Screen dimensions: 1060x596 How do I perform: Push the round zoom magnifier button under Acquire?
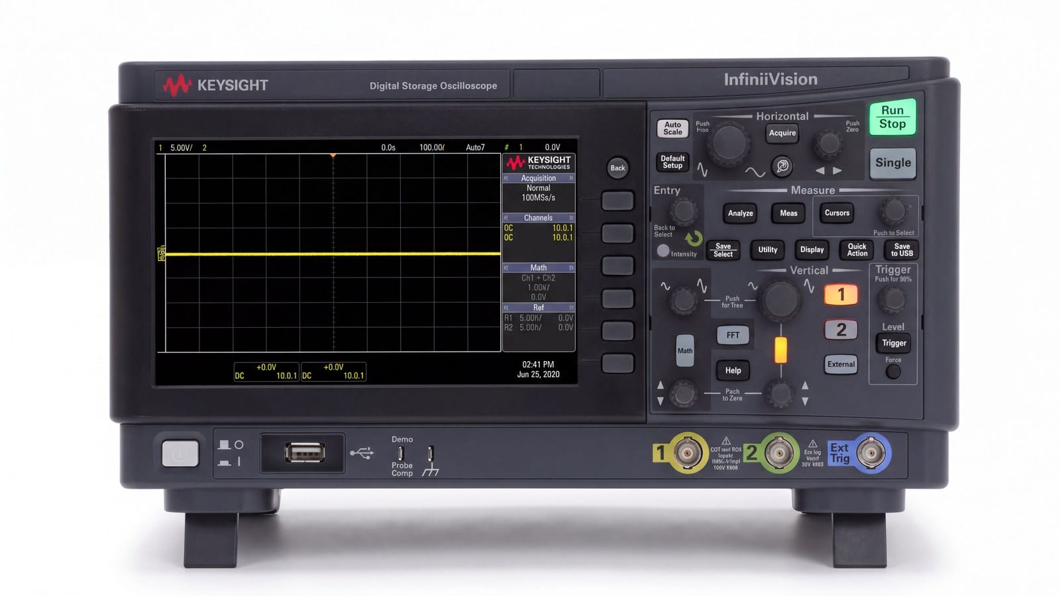point(782,166)
